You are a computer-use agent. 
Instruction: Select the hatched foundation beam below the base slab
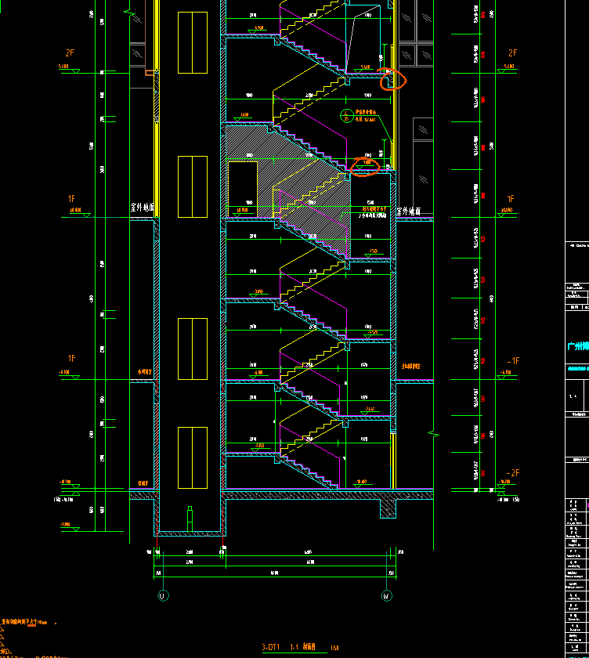pyautogui.click(x=388, y=508)
